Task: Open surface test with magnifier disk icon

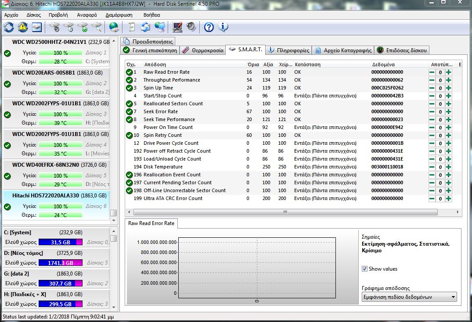Action: pyautogui.click(x=97, y=27)
